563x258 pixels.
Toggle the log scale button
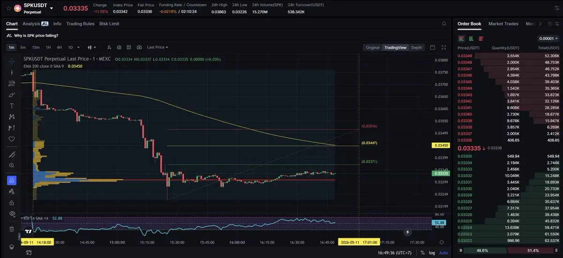click(432, 252)
